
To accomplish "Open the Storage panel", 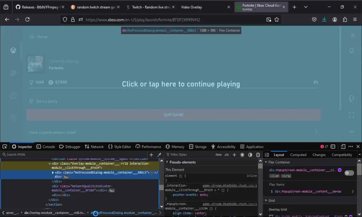I will point(198,147).
